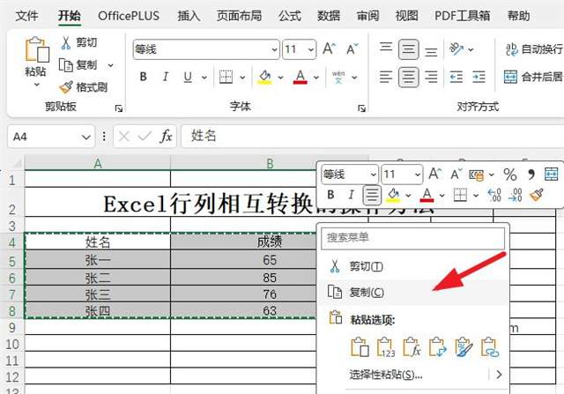Click the ribbon Borders icon
Screen dimensions: 564x394
226,77
